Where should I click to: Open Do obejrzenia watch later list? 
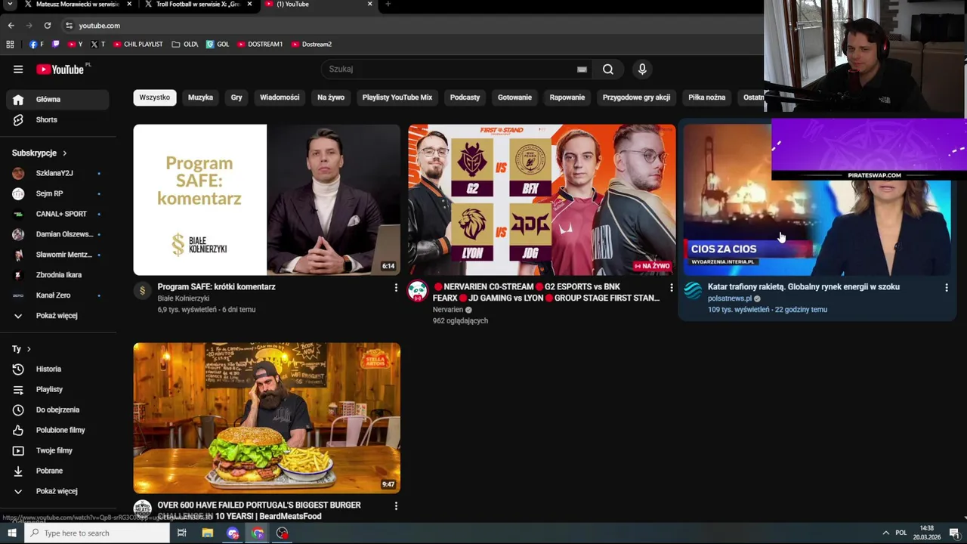pyautogui.click(x=57, y=410)
